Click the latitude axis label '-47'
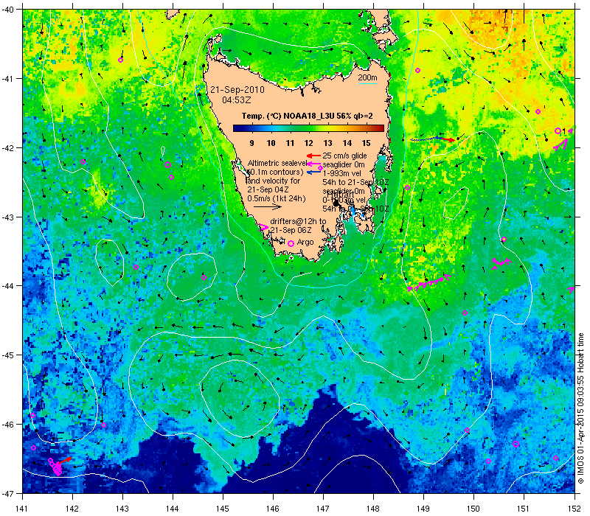590x516 pixels. [x=7, y=493]
